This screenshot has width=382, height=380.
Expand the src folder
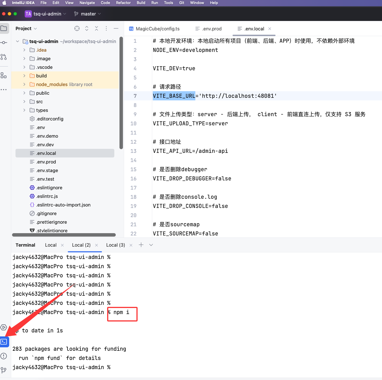click(24, 102)
